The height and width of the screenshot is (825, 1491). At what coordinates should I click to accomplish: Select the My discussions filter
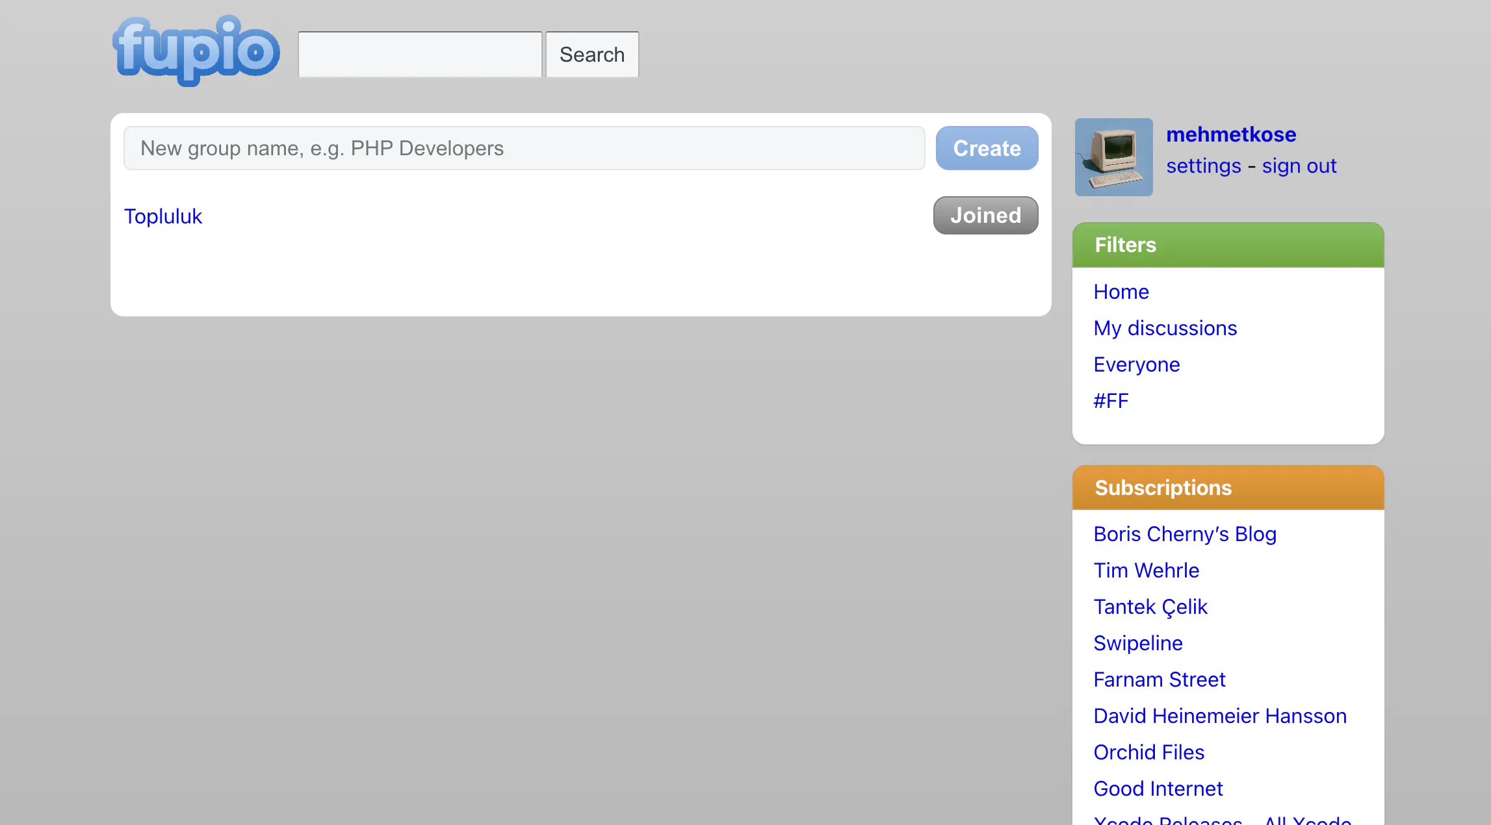[x=1165, y=328]
